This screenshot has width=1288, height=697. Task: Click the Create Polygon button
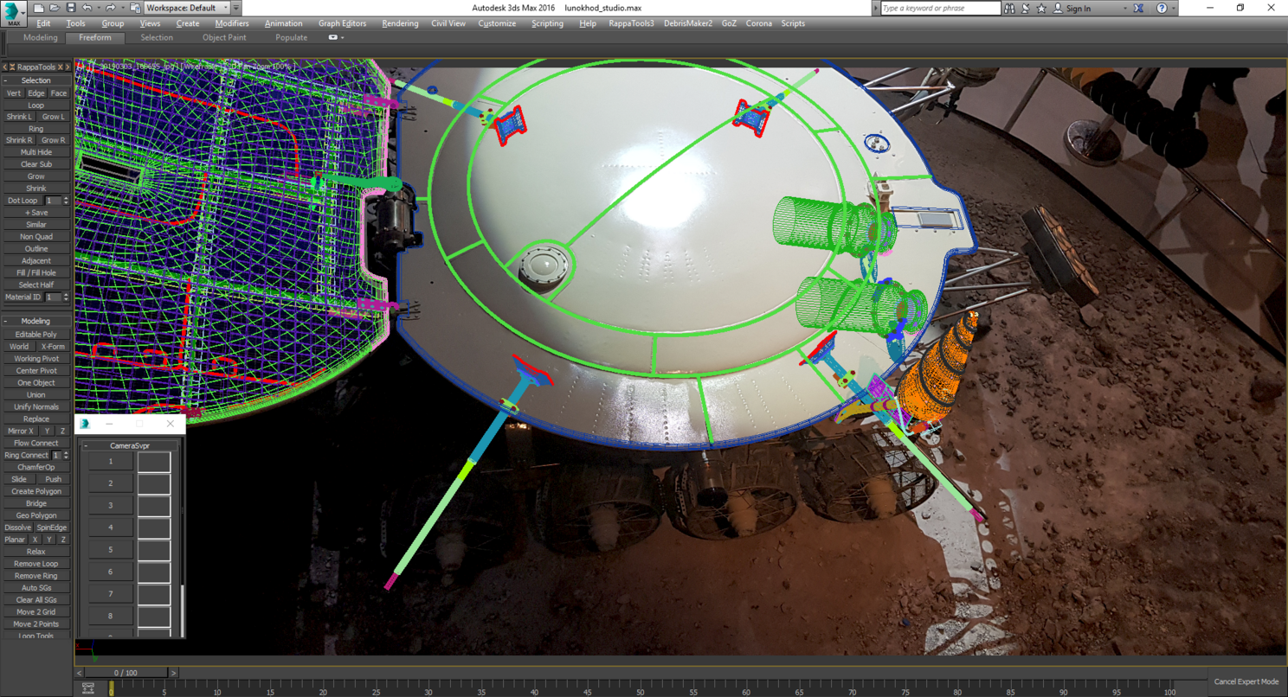pyautogui.click(x=36, y=491)
